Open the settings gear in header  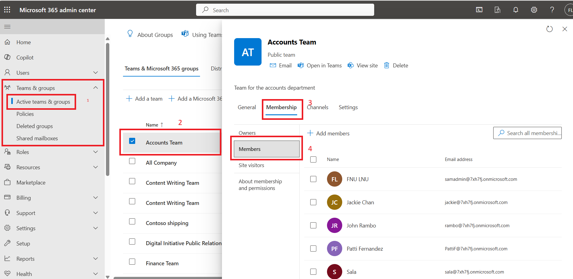point(534,10)
